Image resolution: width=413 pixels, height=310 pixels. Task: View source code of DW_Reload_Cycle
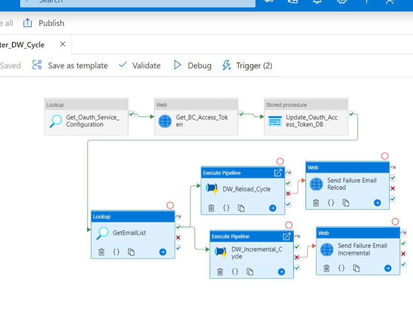[226, 208]
